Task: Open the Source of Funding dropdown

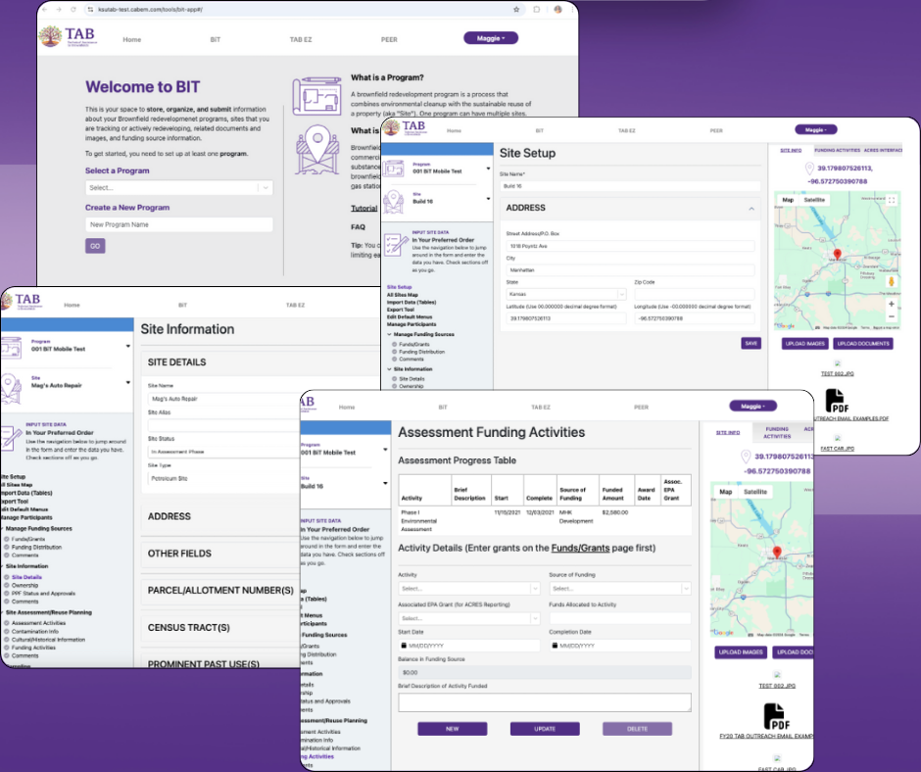Action: click(618, 589)
